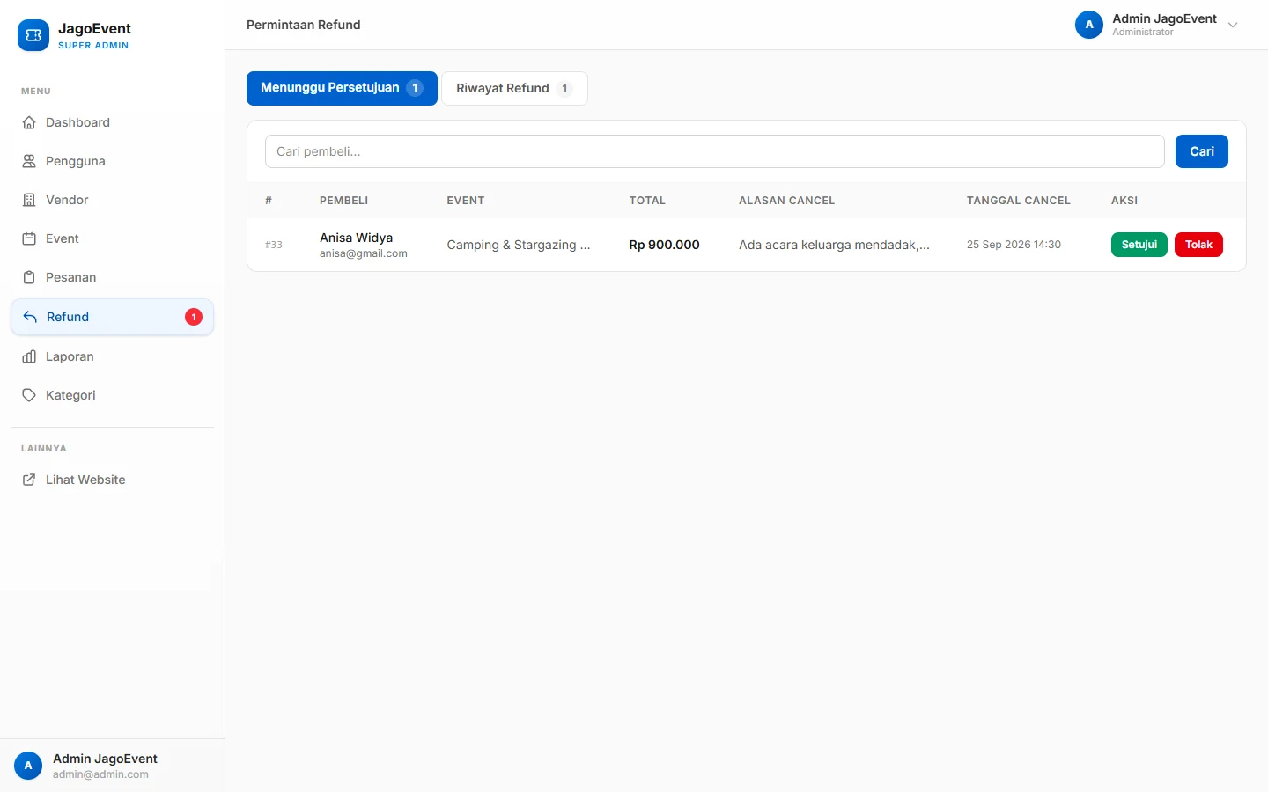
Task: Open the Lihat Website link
Action: point(113,480)
